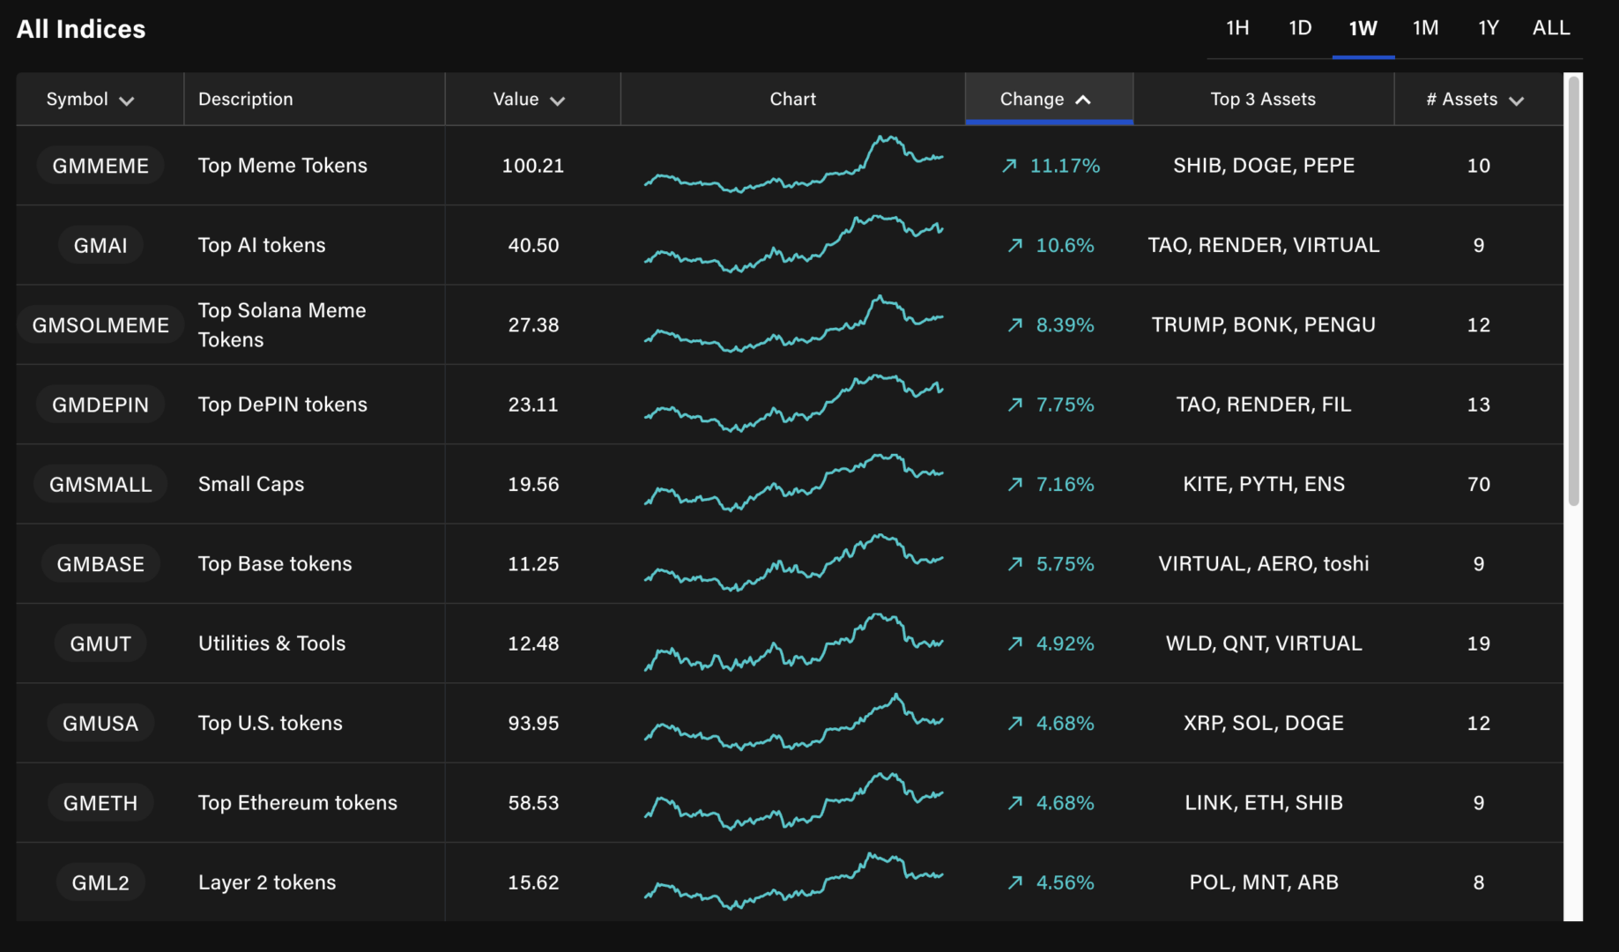Image resolution: width=1619 pixels, height=952 pixels.
Task: Enable the ALL time range view
Action: (x=1550, y=27)
